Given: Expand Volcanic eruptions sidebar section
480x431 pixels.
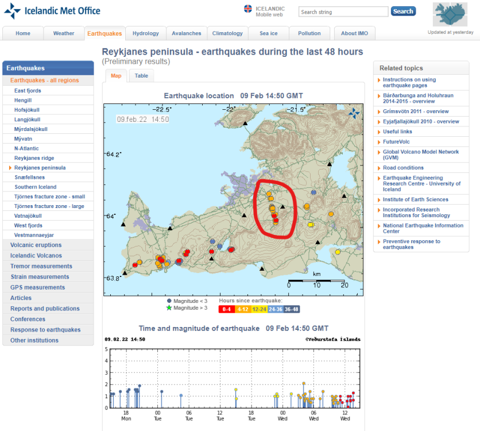Looking at the screenshot, I should pyautogui.click(x=37, y=245).
